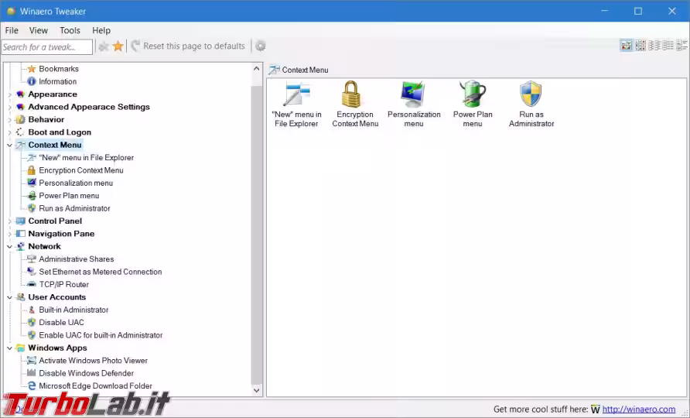Select Power Plan menu tree item

tap(69, 196)
